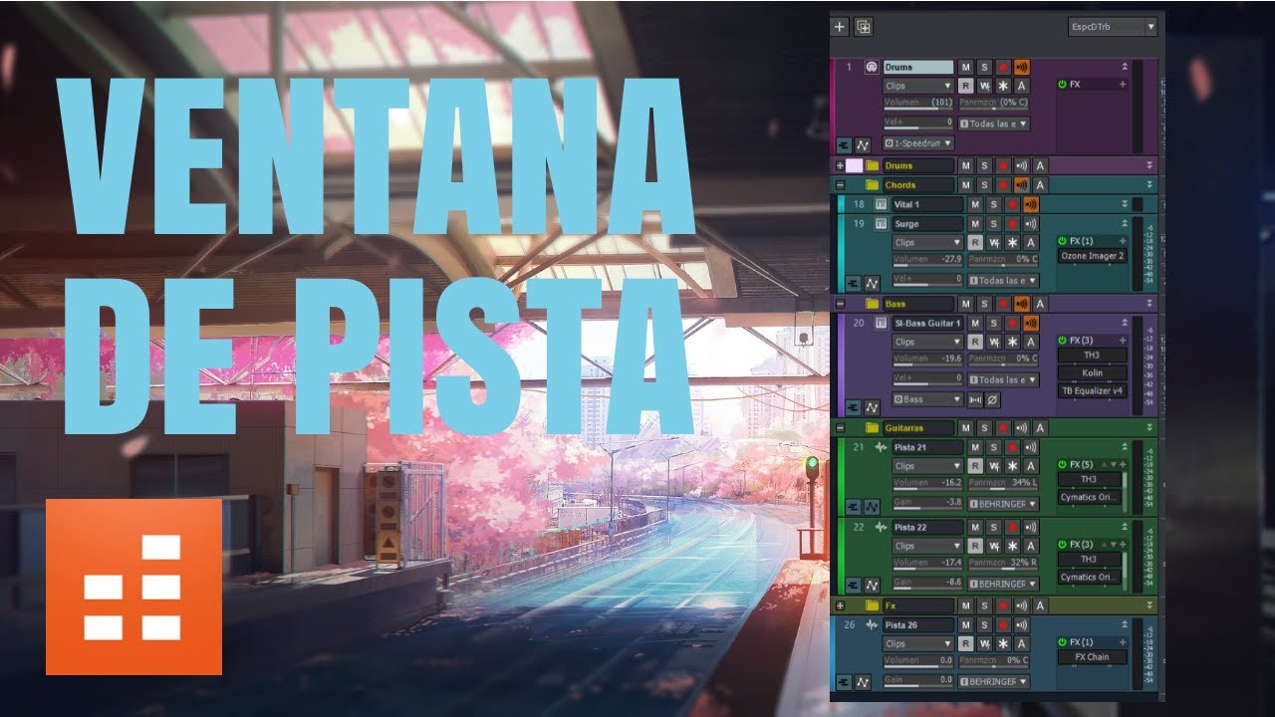
Task: Toggle Write automation on Drums track 1
Action: 983,86
